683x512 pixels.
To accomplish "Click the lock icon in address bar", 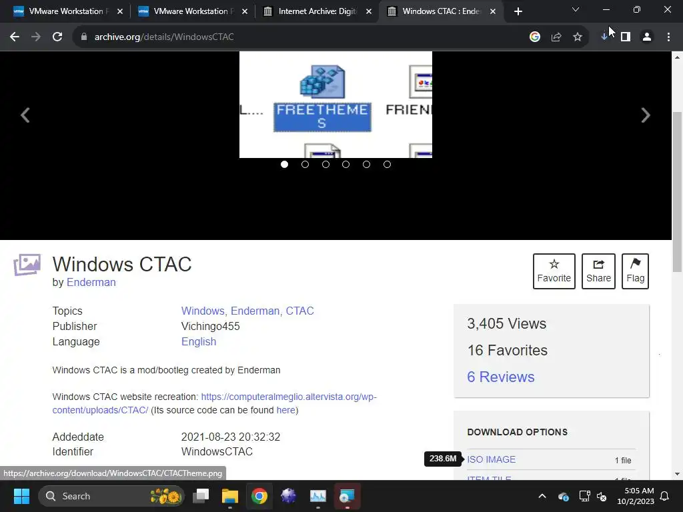I will pos(84,37).
